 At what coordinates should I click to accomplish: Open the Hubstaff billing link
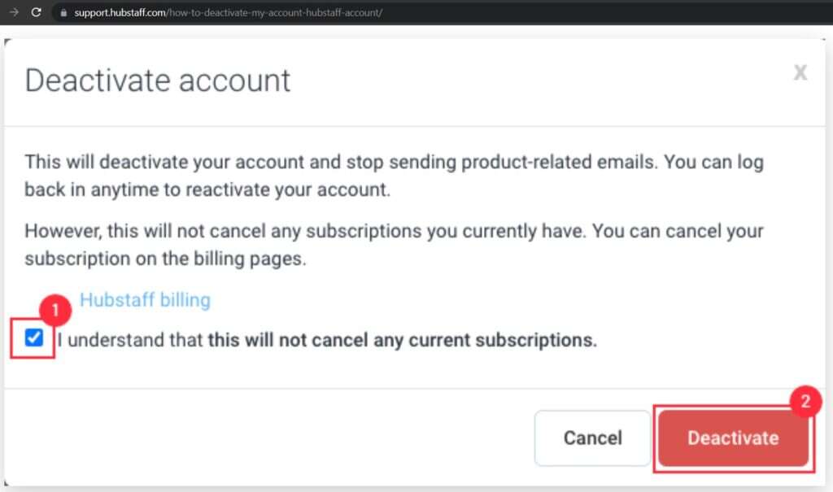point(145,299)
